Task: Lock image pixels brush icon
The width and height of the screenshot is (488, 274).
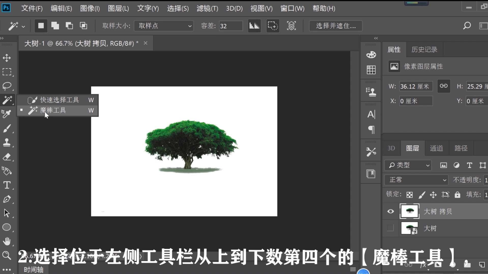Action: (422, 195)
